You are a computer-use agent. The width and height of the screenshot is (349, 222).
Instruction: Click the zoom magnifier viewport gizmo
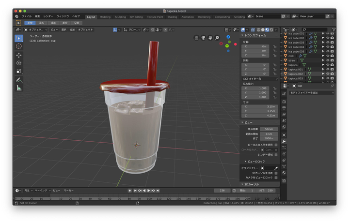(217, 38)
